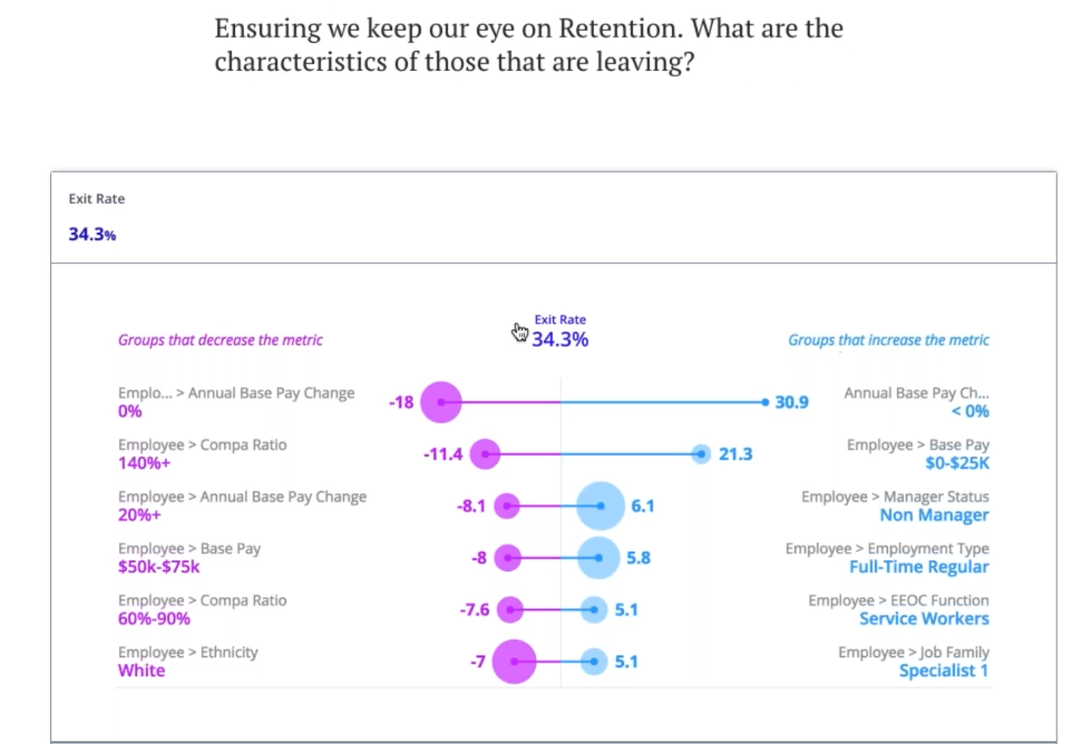Click the blue endpoint dot labeled 30.9
Viewport: 1065px width, 744px height.
(765, 402)
